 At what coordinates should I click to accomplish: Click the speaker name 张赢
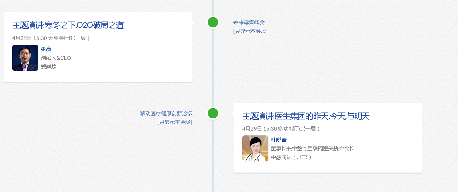tap(46, 49)
